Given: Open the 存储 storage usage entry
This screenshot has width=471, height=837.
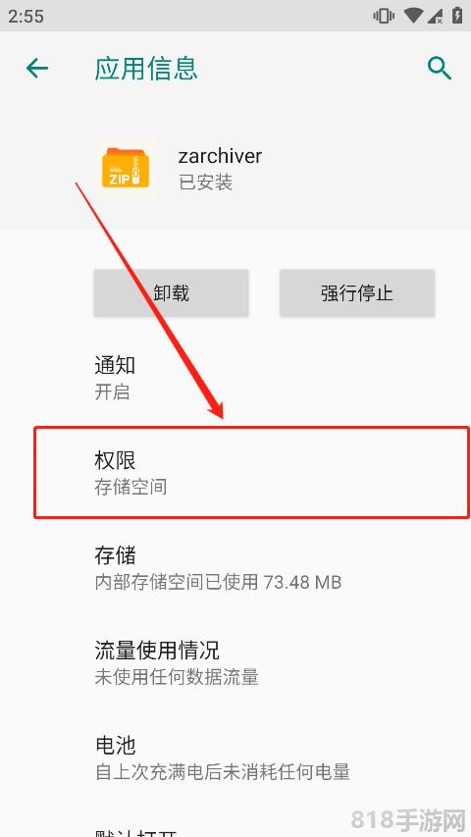Looking at the screenshot, I should coord(235,567).
